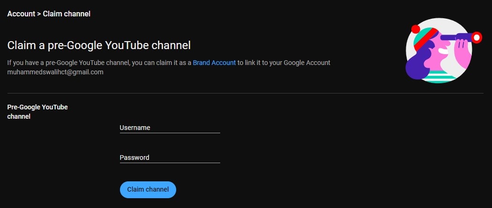This screenshot has width=492, height=208.
Task: Click the "Pre-Google YouTube channel" section label
Action: pos(37,112)
